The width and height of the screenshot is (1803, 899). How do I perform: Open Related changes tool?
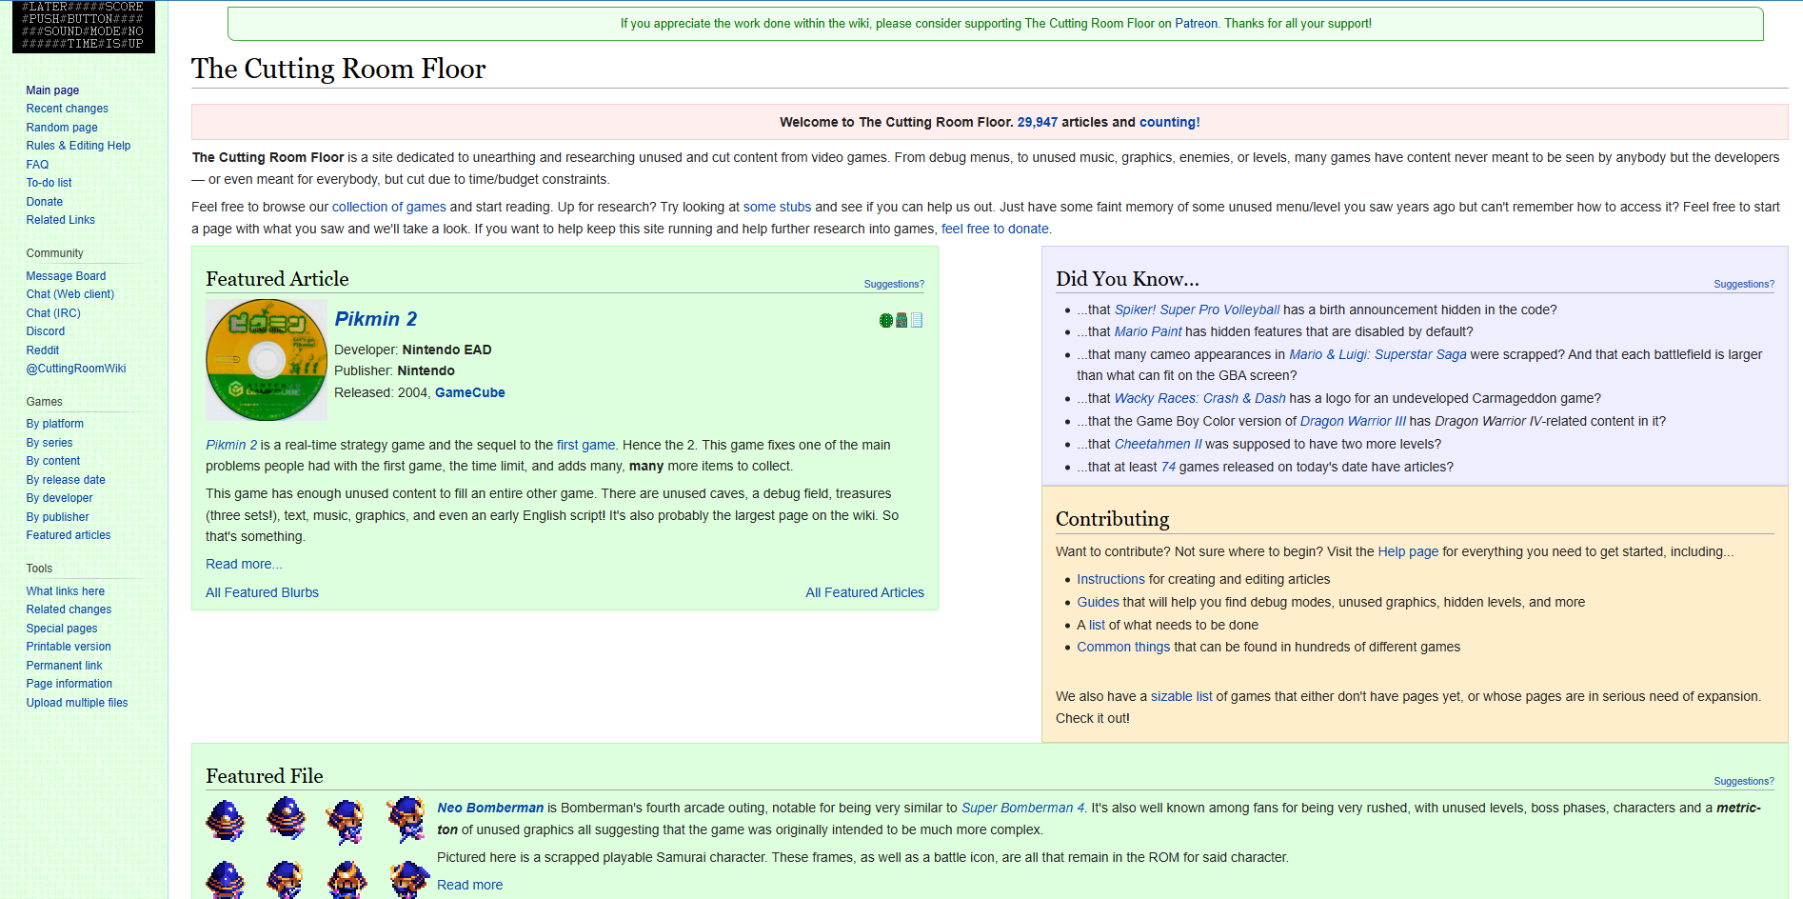69,609
